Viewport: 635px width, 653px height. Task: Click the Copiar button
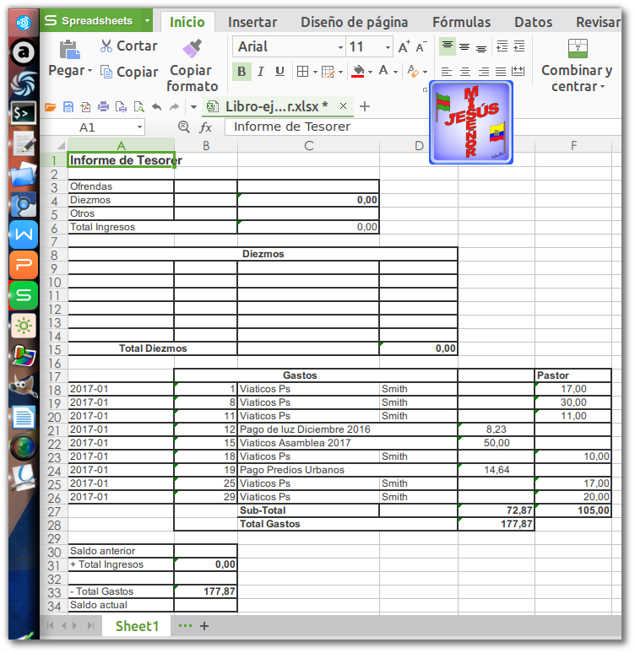click(x=129, y=72)
